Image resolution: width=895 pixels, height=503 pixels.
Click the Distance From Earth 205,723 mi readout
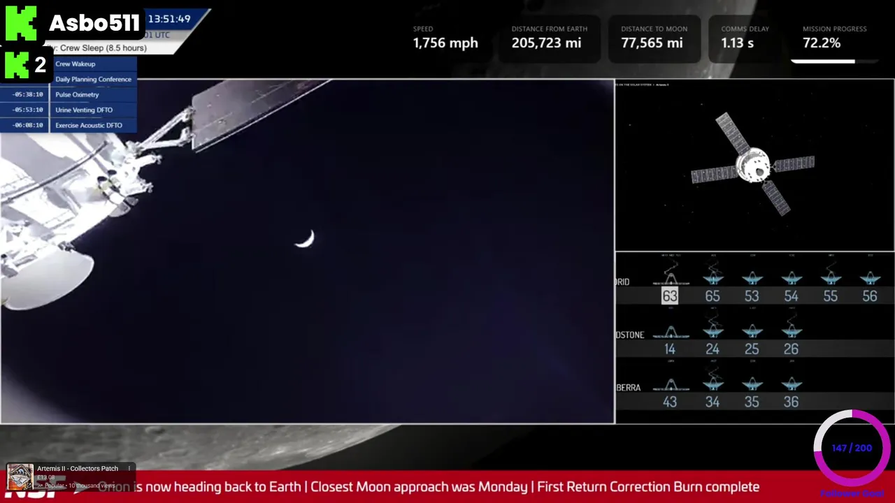pyautogui.click(x=550, y=38)
